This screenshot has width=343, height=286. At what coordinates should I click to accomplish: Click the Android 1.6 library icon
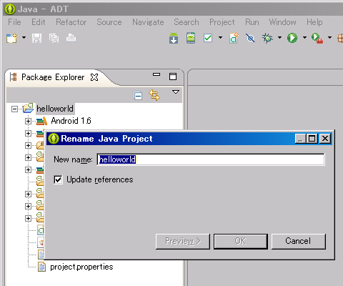[41, 121]
